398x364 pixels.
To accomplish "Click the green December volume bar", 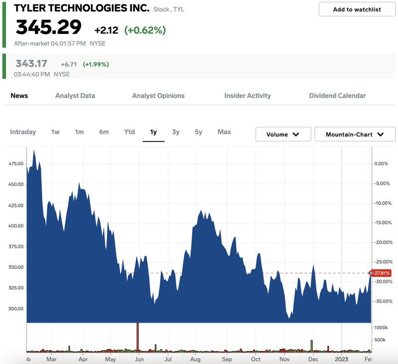I will (312, 346).
